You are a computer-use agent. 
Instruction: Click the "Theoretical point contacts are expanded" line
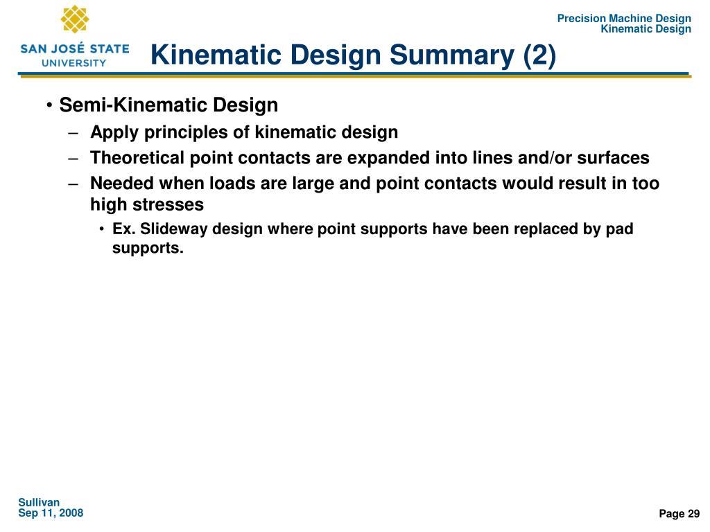point(370,158)
